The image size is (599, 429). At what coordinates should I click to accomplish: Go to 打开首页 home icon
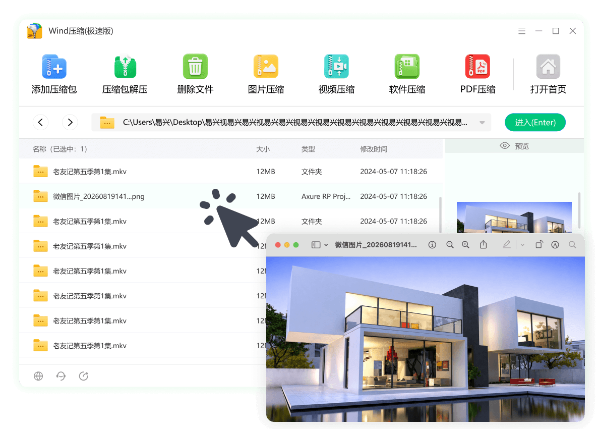[548, 66]
